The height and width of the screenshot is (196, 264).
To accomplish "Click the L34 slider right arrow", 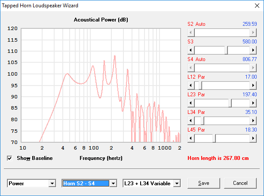I will (x=253, y=121).
